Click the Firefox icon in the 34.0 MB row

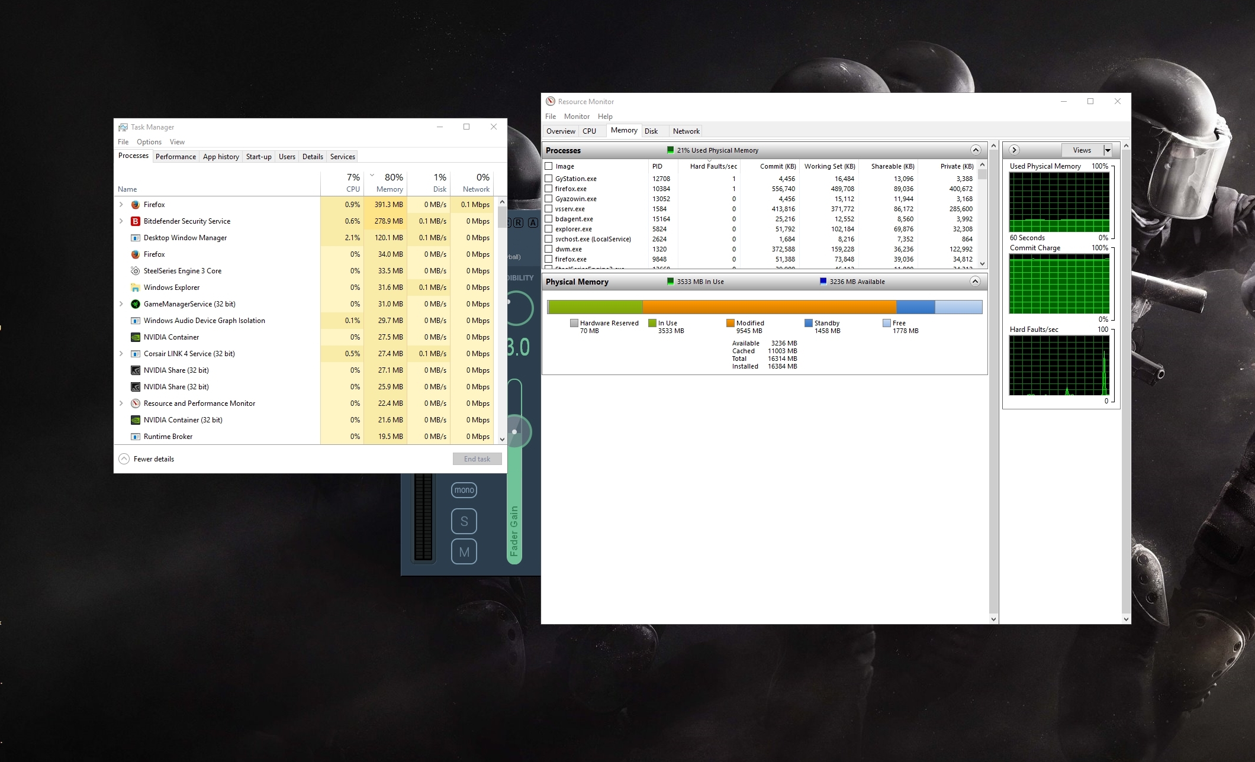(x=135, y=254)
